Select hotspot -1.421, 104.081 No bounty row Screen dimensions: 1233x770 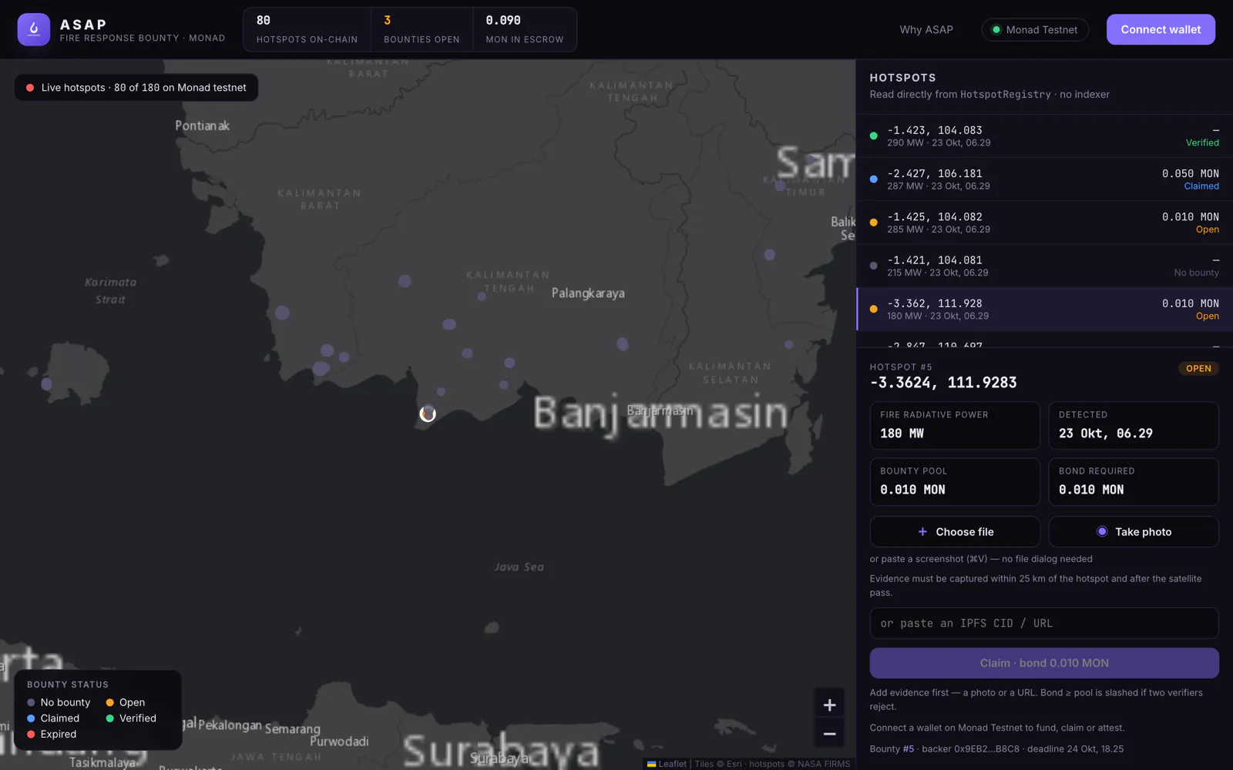pos(1044,266)
